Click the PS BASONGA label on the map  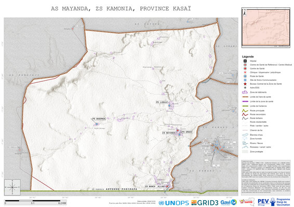(99, 119)
